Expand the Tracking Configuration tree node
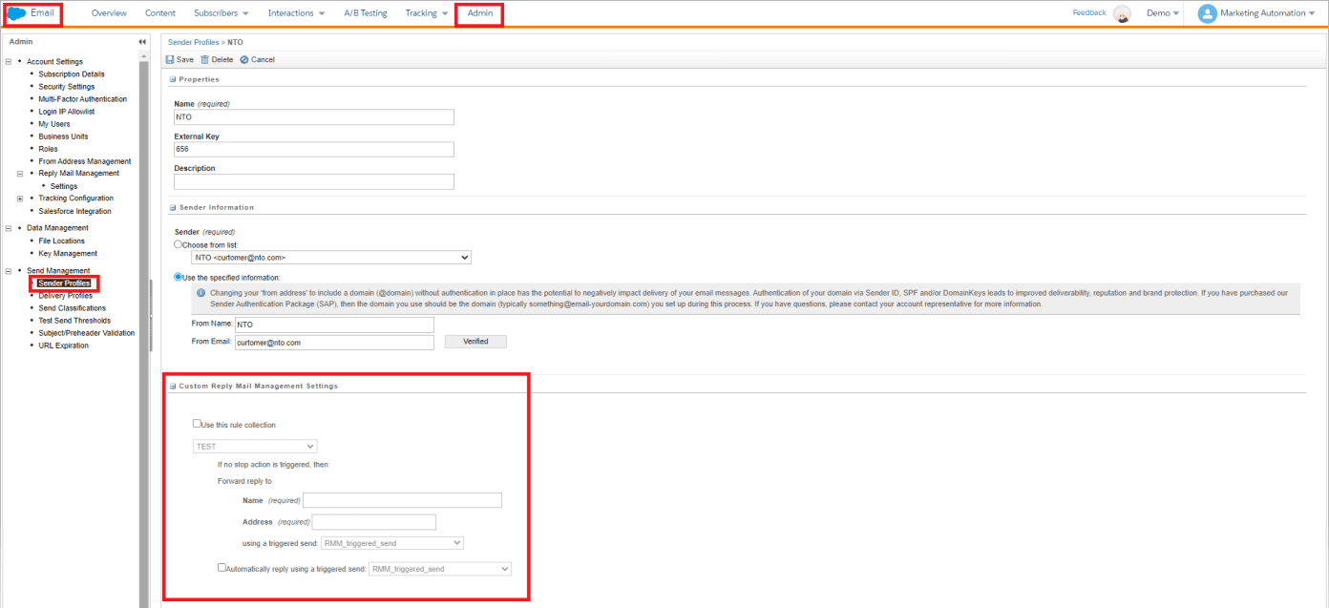 coord(20,199)
